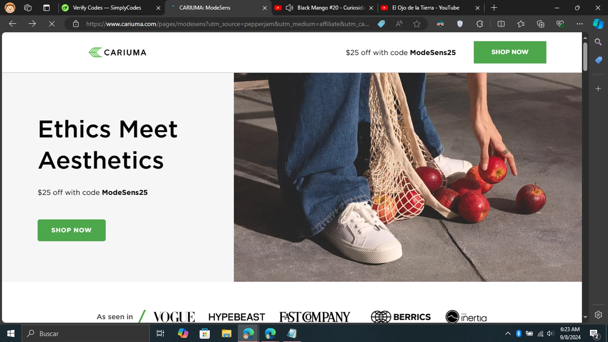Open File Explorer from taskbar
Viewport: 608px width, 342px height.
pyautogui.click(x=227, y=333)
